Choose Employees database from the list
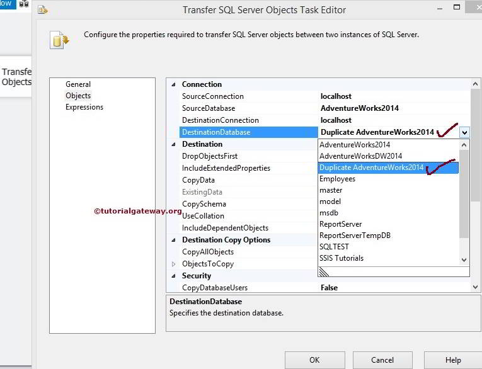The height and width of the screenshot is (369, 482). tap(389, 179)
